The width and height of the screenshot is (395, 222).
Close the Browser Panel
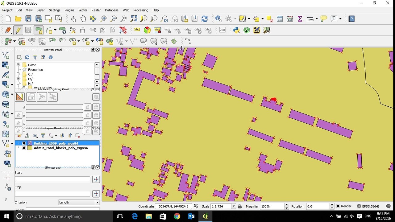coord(98,50)
